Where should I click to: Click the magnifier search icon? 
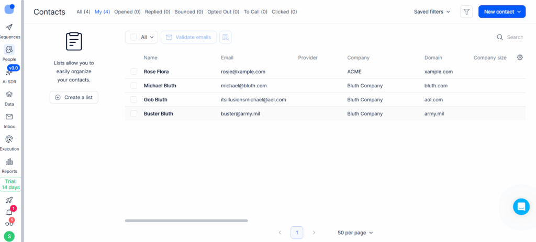[500, 37]
